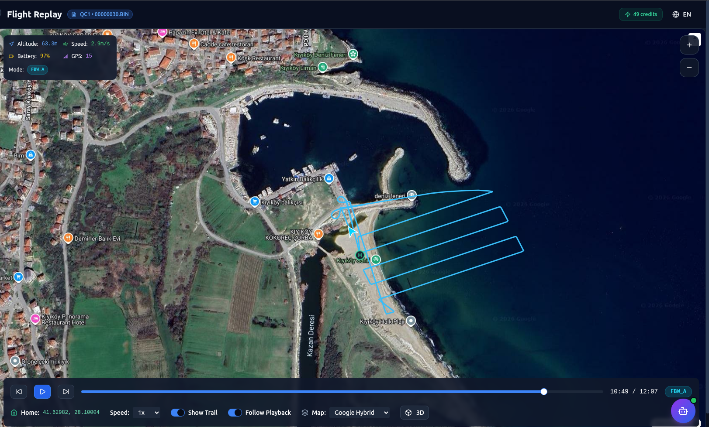Click the playback timeline slider handle
This screenshot has height=427, width=709.
click(x=544, y=392)
